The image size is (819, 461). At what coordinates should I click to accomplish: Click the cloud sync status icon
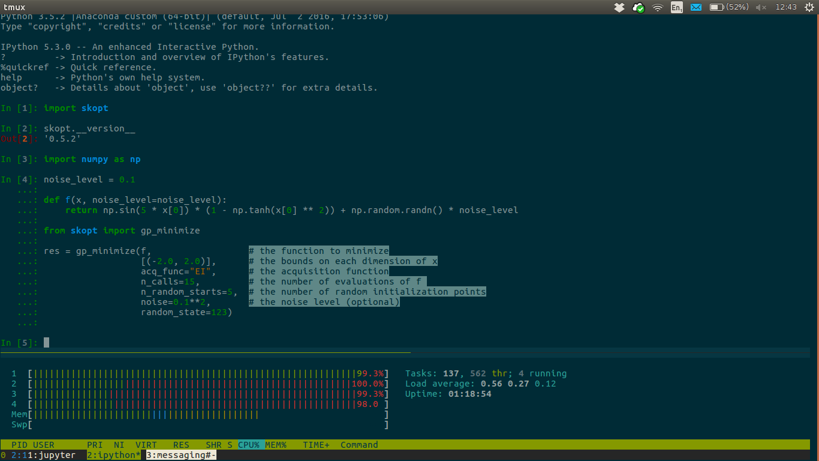[x=637, y=7]
